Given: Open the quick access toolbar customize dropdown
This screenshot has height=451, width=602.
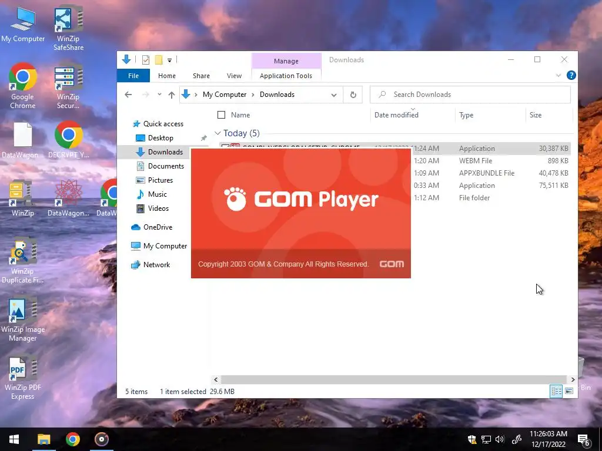Looking at the screenshot, I should (x=169, y=60).
